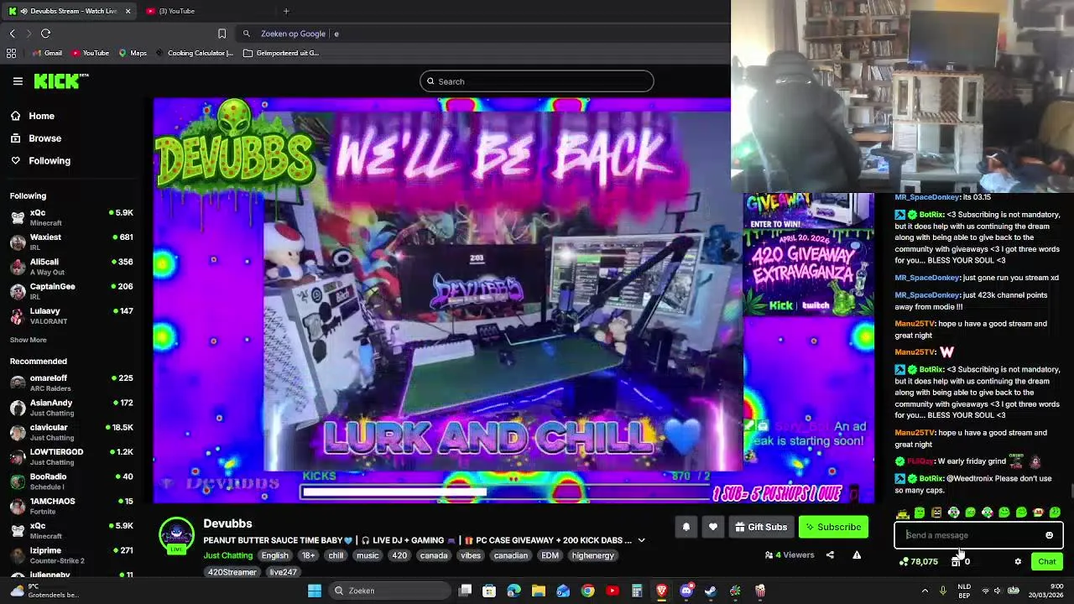Open Devubbs channel avatar
1074x604 pixels.
tap(176, 535)
